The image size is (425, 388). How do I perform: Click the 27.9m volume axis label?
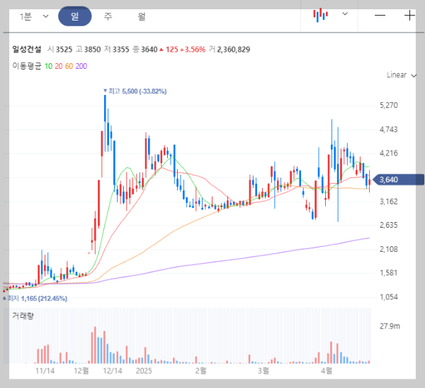coord(390,326)
